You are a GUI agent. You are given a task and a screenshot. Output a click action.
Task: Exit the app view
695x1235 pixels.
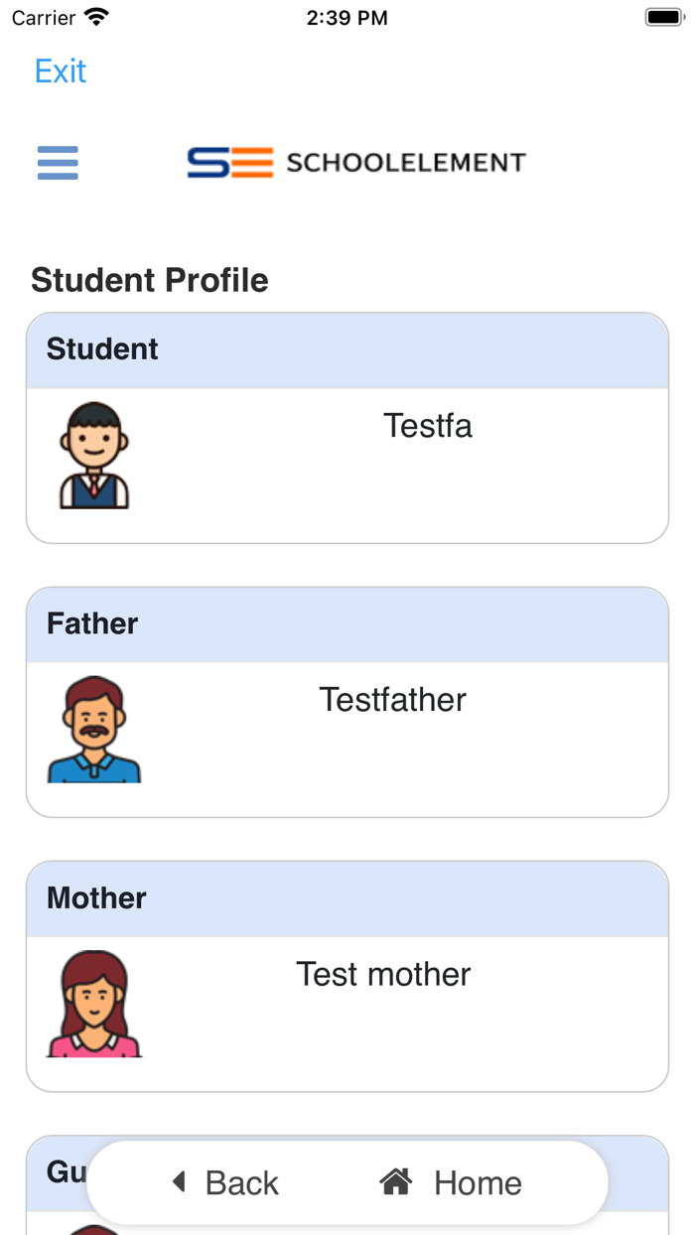point(61,71)
